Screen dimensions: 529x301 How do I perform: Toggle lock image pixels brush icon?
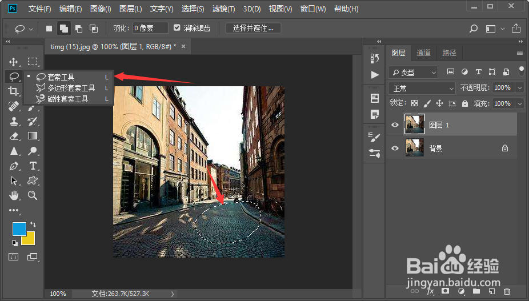(x=427, y=103)
